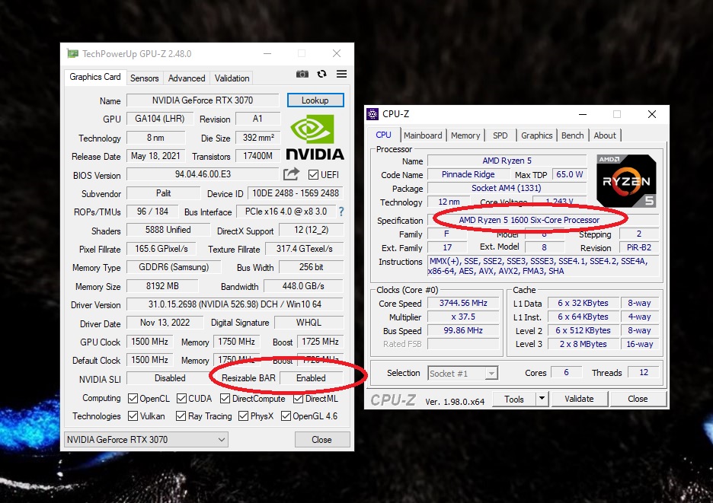Expand the CPU-Z Tools dropdown arrow
Viewport: 713px width, 503px height.
point(542,399)
